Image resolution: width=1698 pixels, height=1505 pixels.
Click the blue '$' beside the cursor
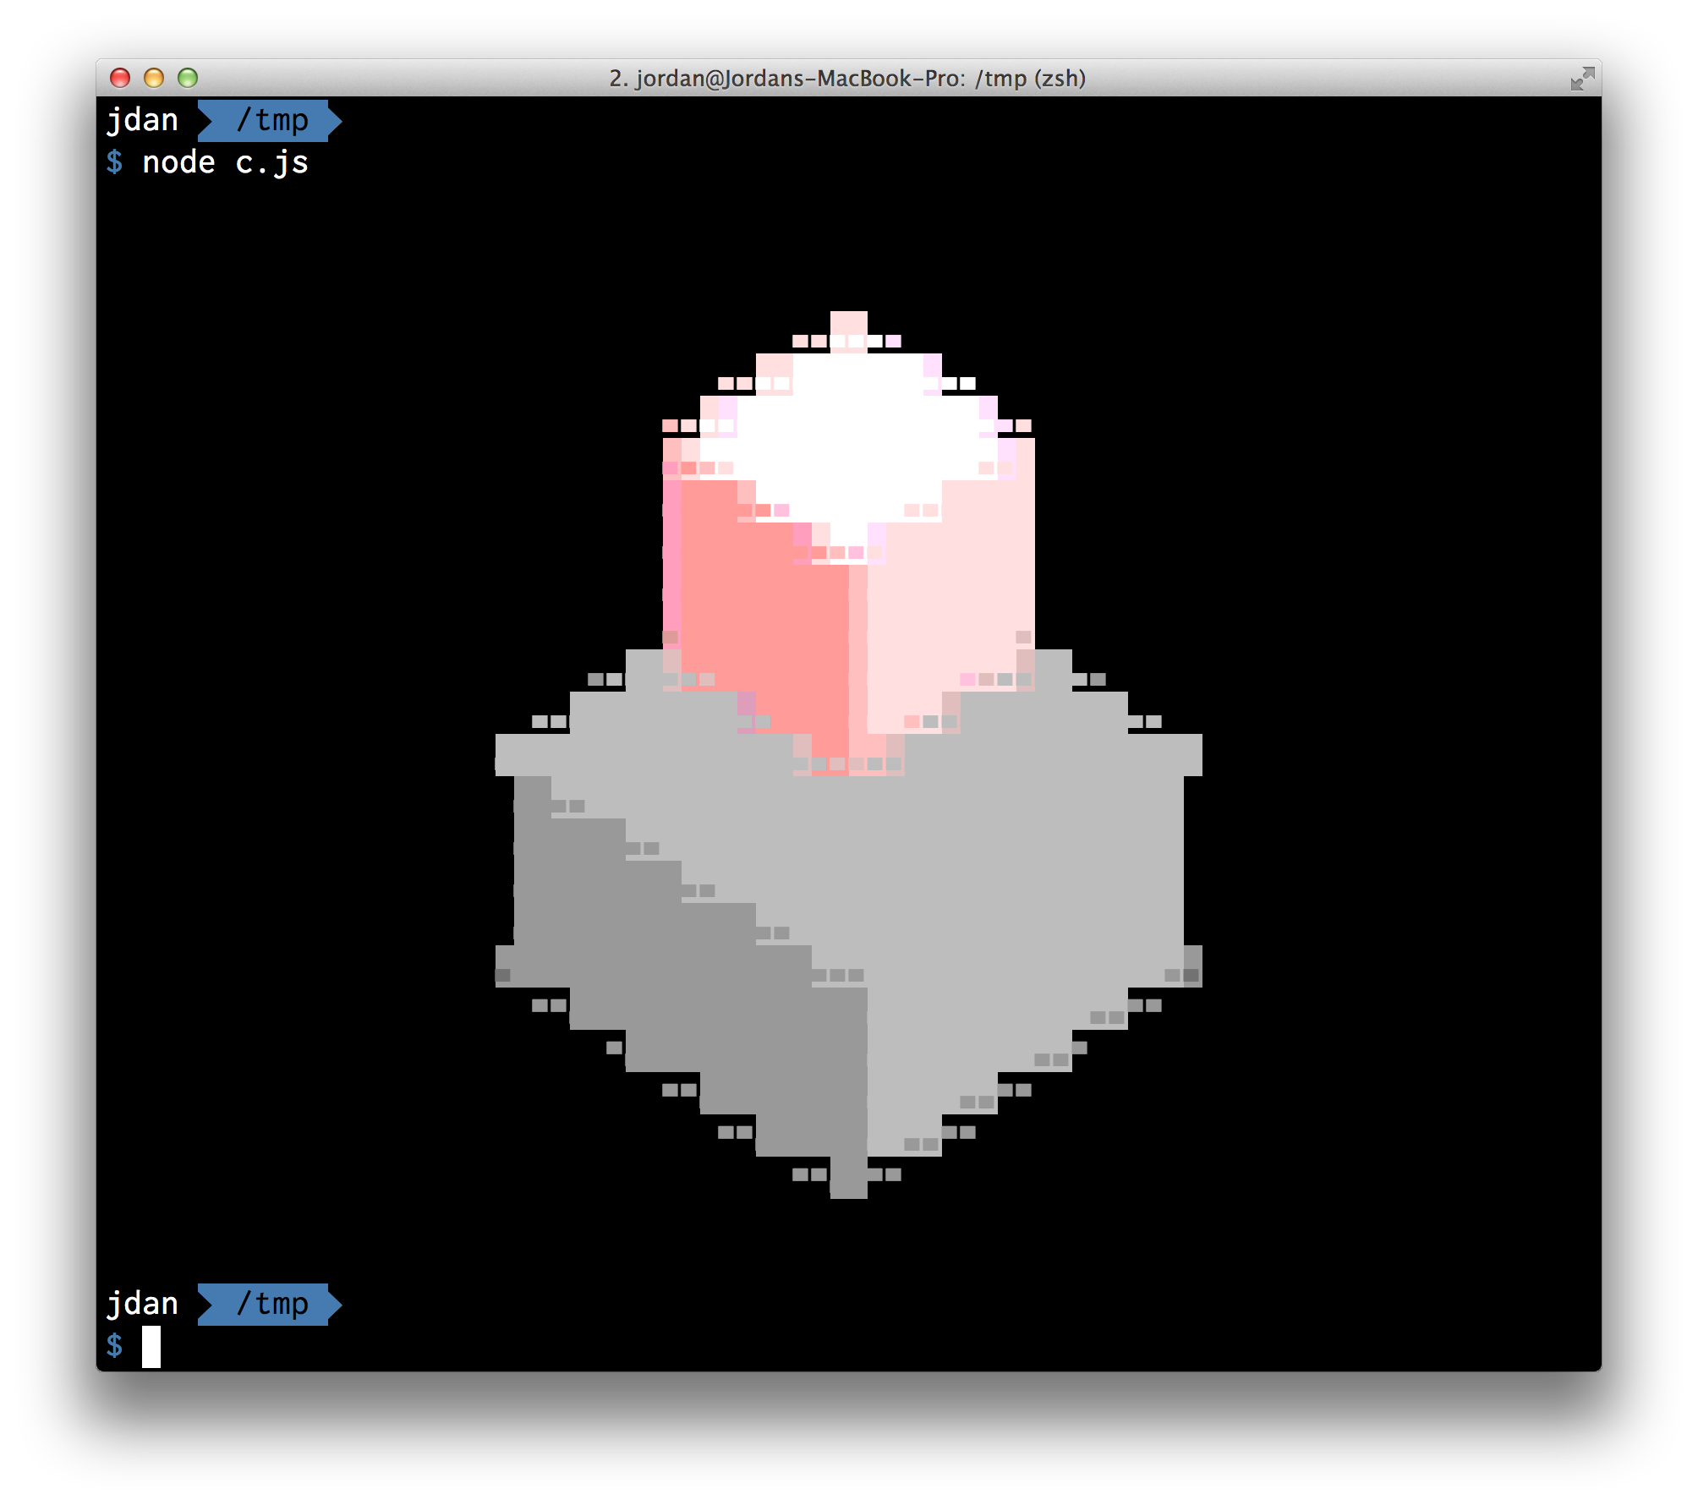pyautogui.click(x=114, y=1346)
